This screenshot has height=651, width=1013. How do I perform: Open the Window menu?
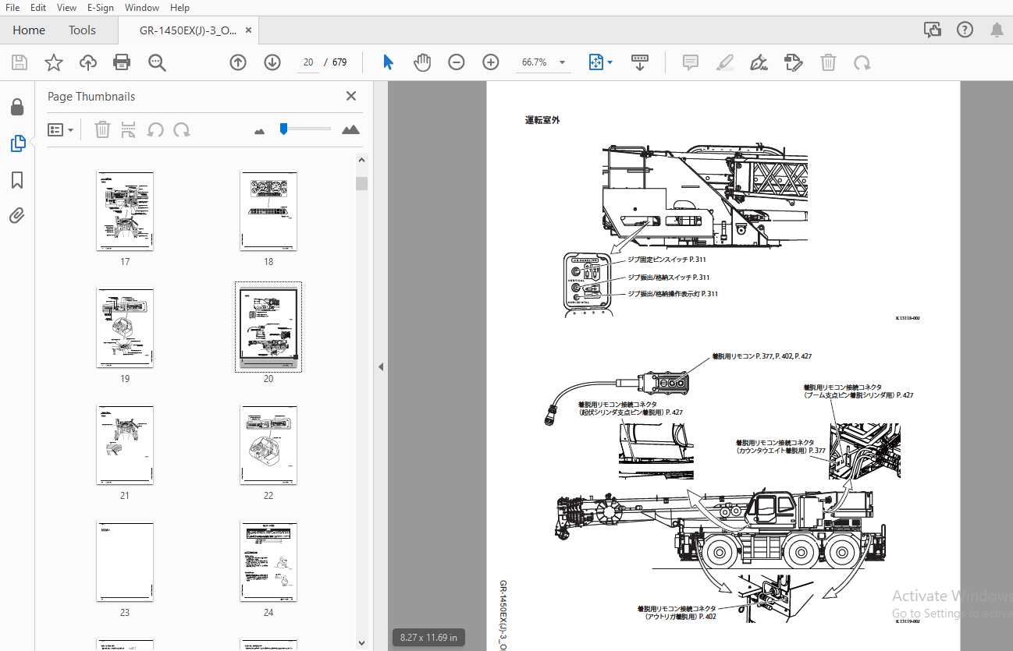click(x=142, y=7)
